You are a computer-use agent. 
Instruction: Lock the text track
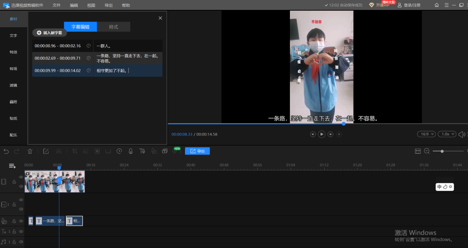14,231
